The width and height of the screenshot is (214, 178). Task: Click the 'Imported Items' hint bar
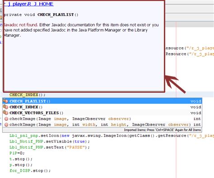tap(102, 130)
